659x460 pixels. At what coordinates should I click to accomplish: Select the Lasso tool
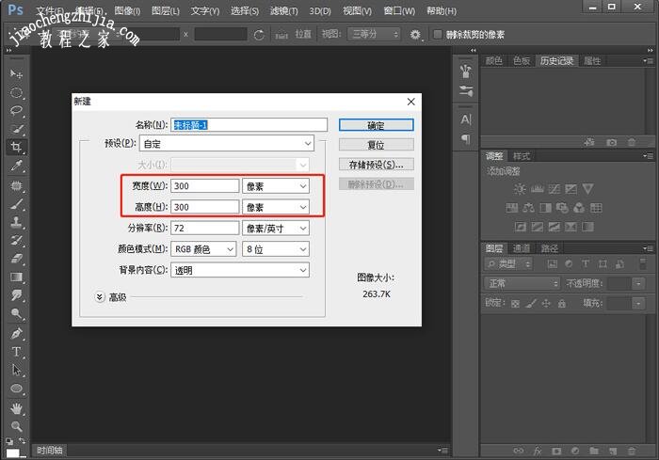coord(16,110)
